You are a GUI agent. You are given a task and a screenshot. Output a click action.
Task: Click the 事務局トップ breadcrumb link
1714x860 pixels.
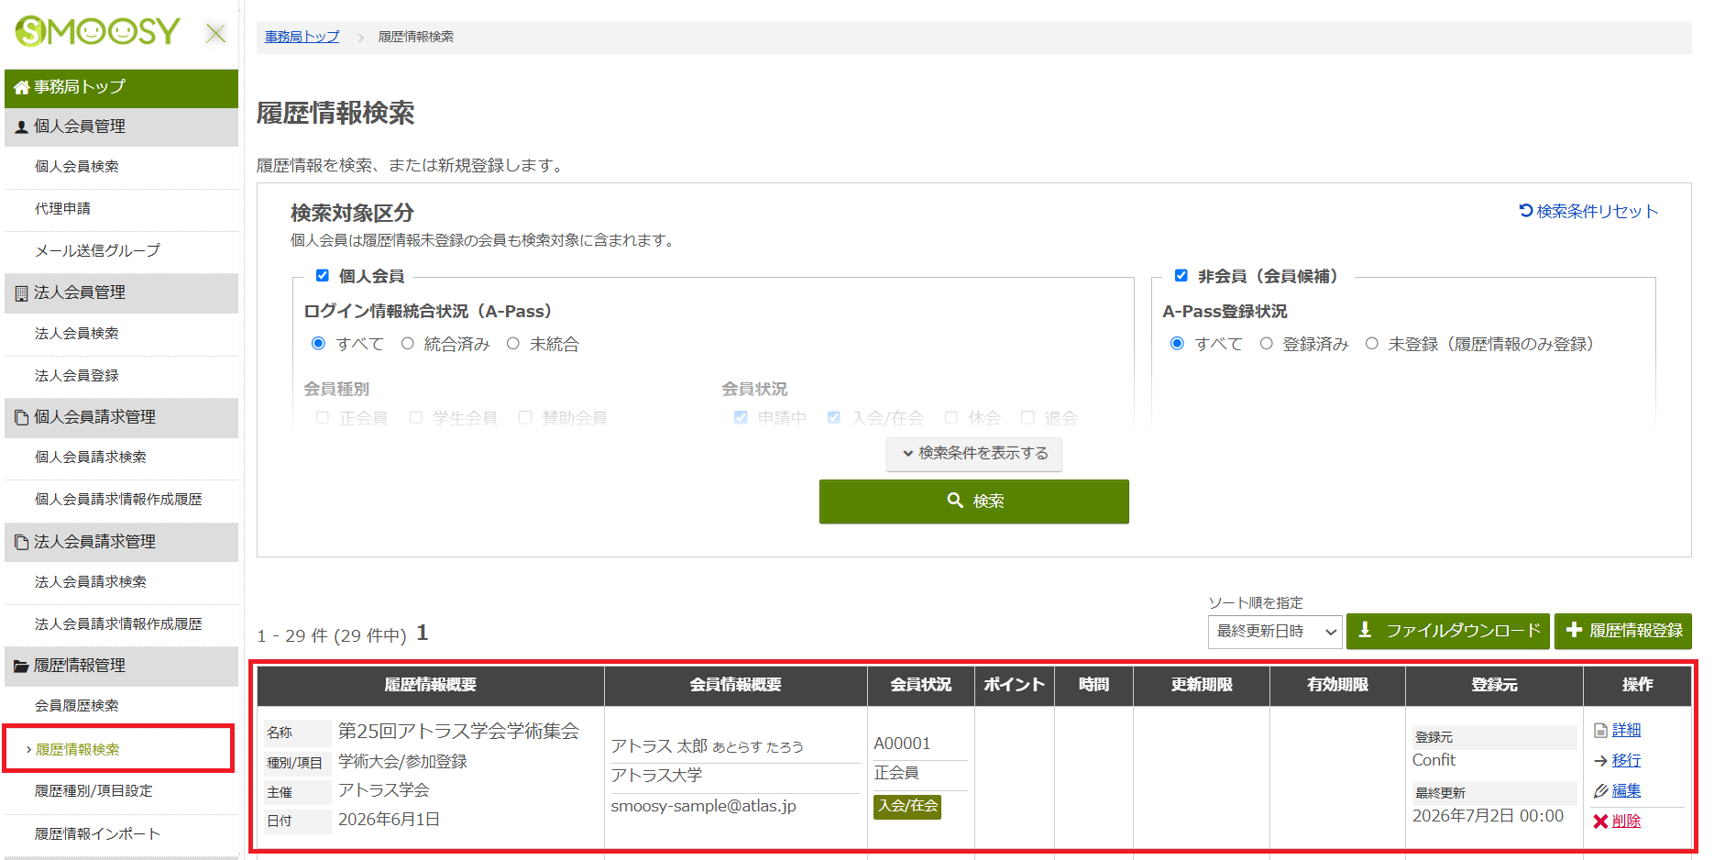pyautogui.click(x=302, y=37)
